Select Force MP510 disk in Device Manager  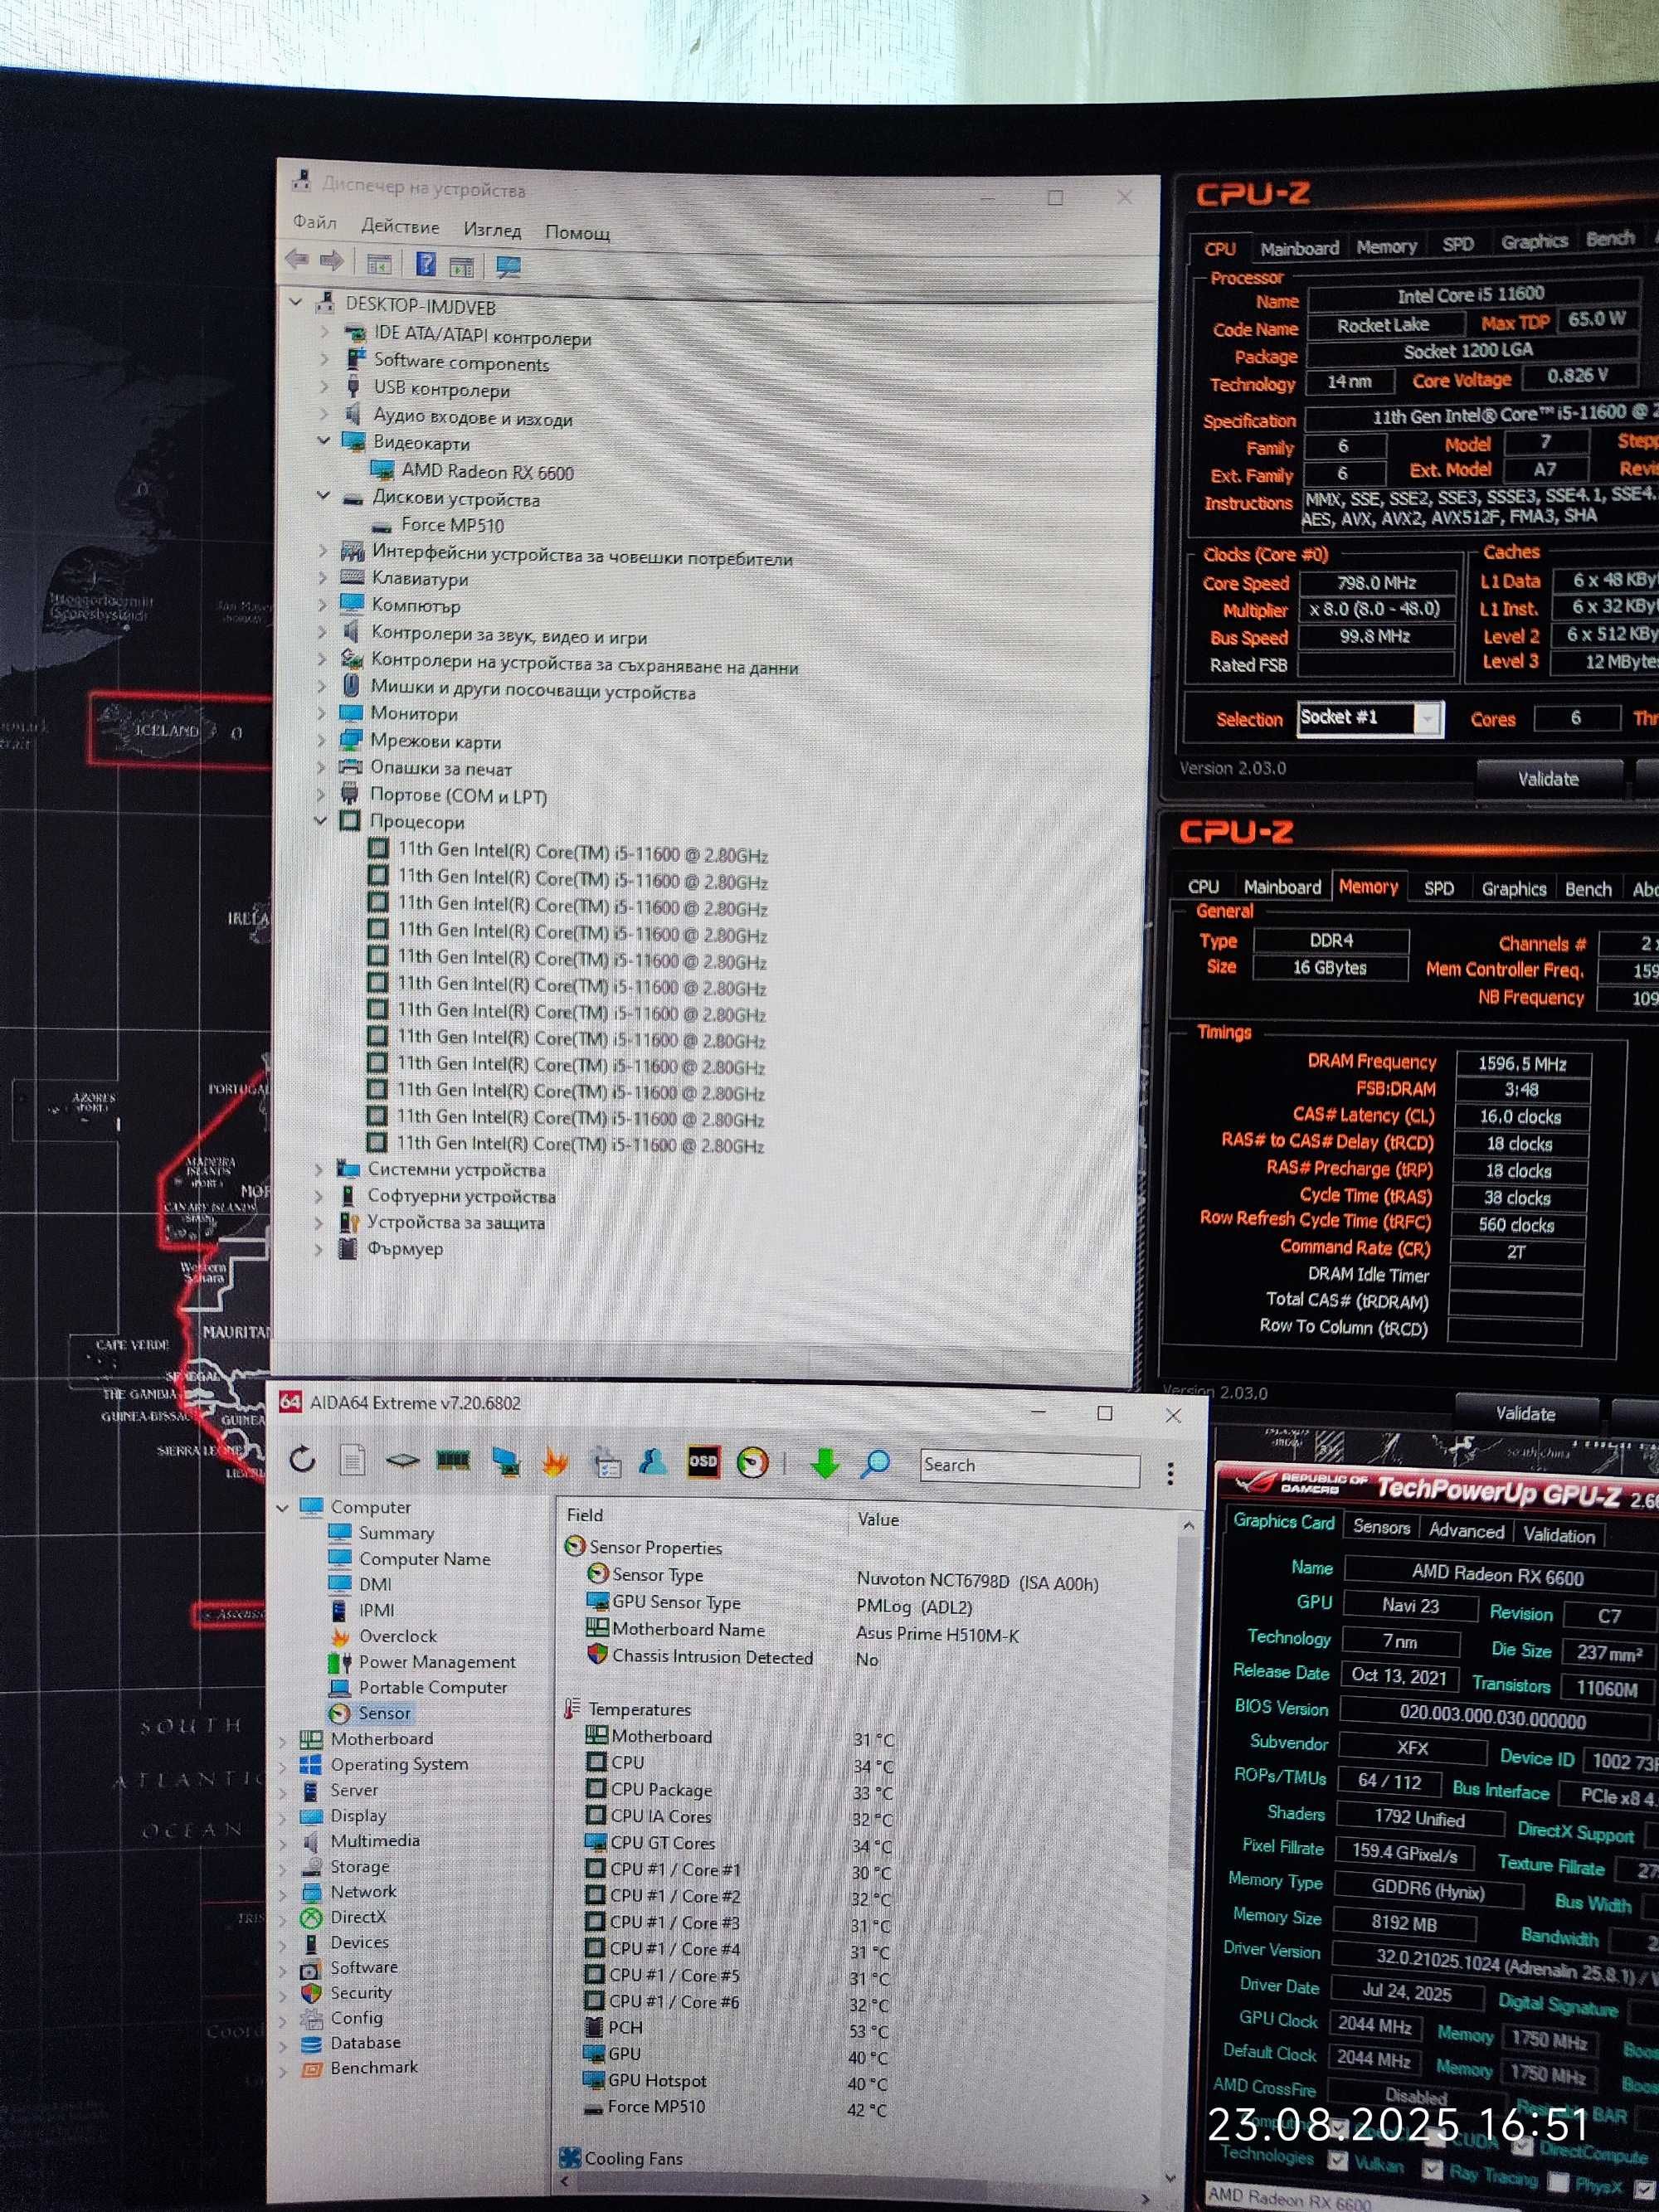pyautogui.click(x=452, y=525)
